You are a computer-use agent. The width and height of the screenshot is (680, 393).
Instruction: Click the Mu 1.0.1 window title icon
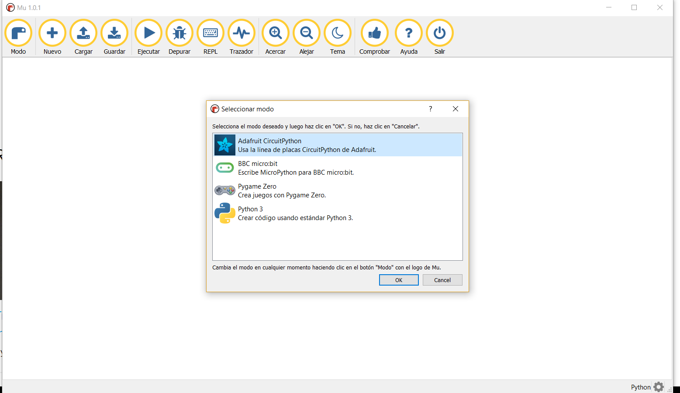(x=10, y=7)
